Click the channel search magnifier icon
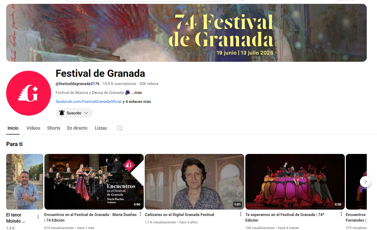 [x=120, y=128]
